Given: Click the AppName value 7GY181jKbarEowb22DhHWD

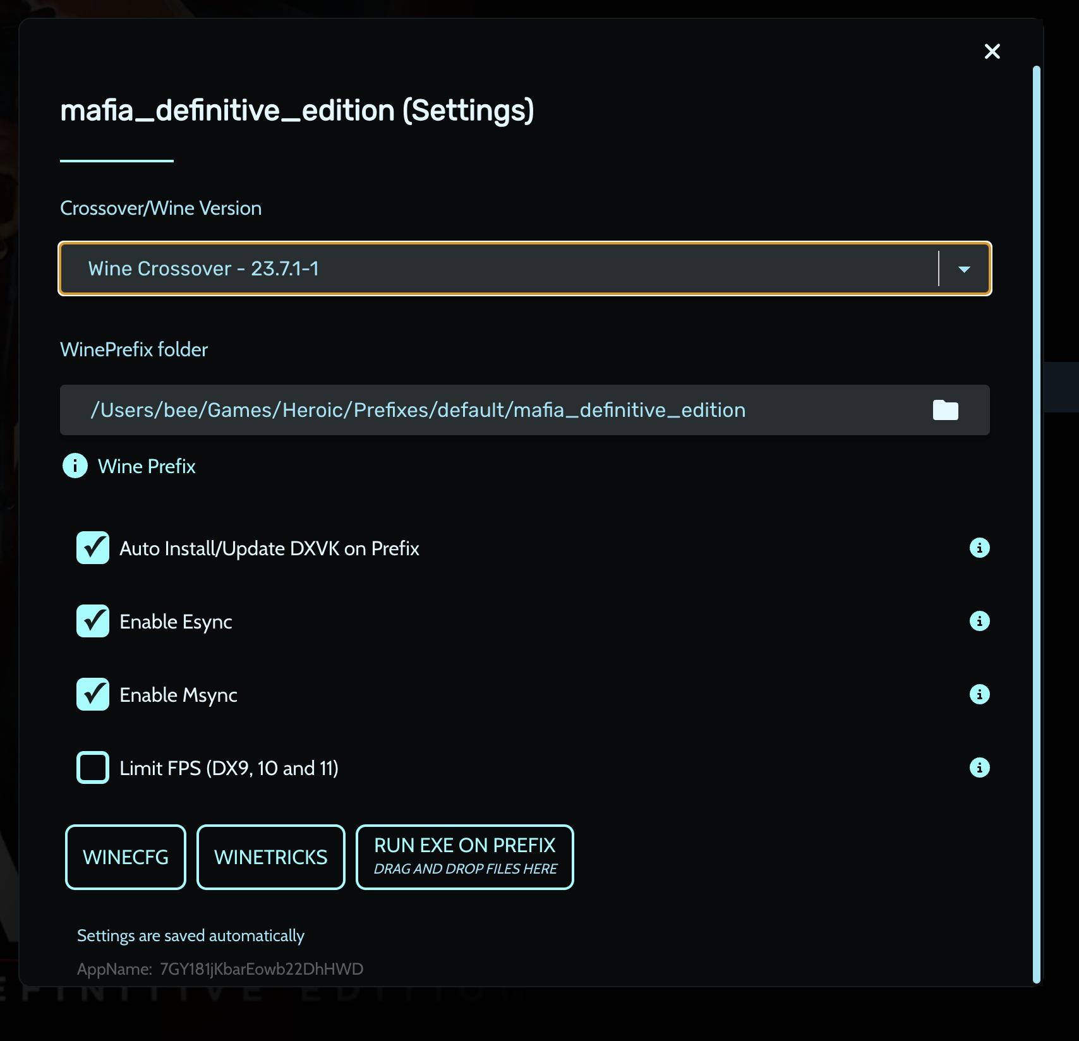Looking at the screenshot, I should [x=262, y=969].
